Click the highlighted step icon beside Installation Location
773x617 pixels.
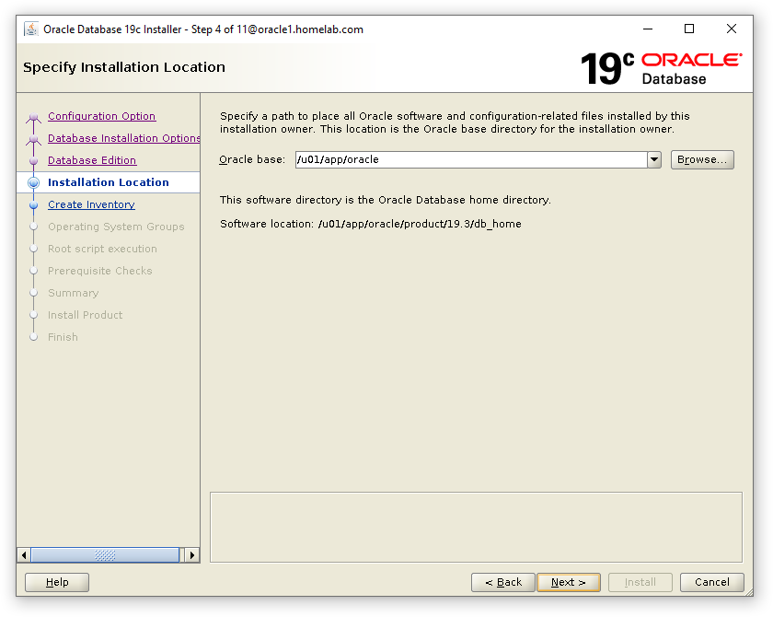pos(34,181)
